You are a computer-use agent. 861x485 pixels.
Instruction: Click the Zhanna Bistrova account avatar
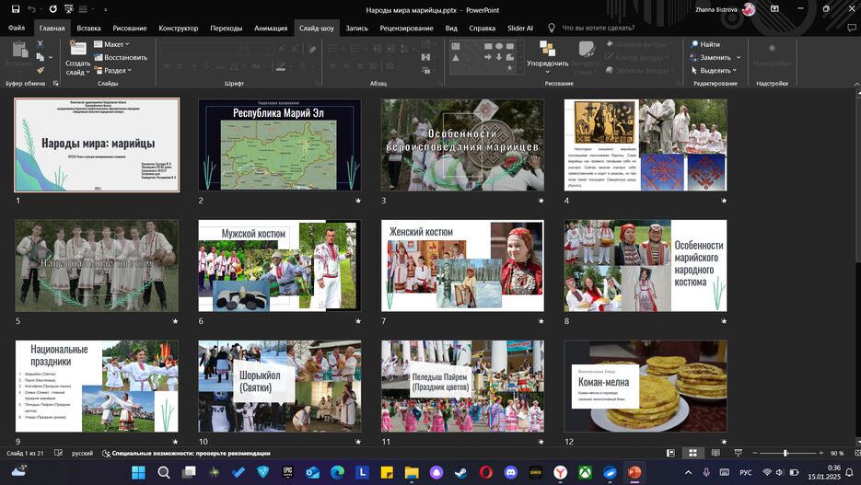749,9
